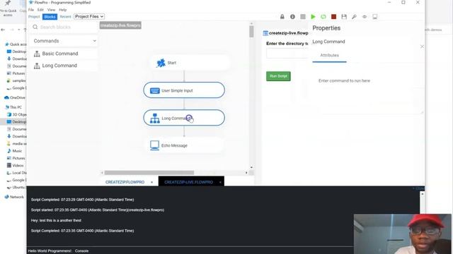Click the Search blocks input field

click(64, 27)
